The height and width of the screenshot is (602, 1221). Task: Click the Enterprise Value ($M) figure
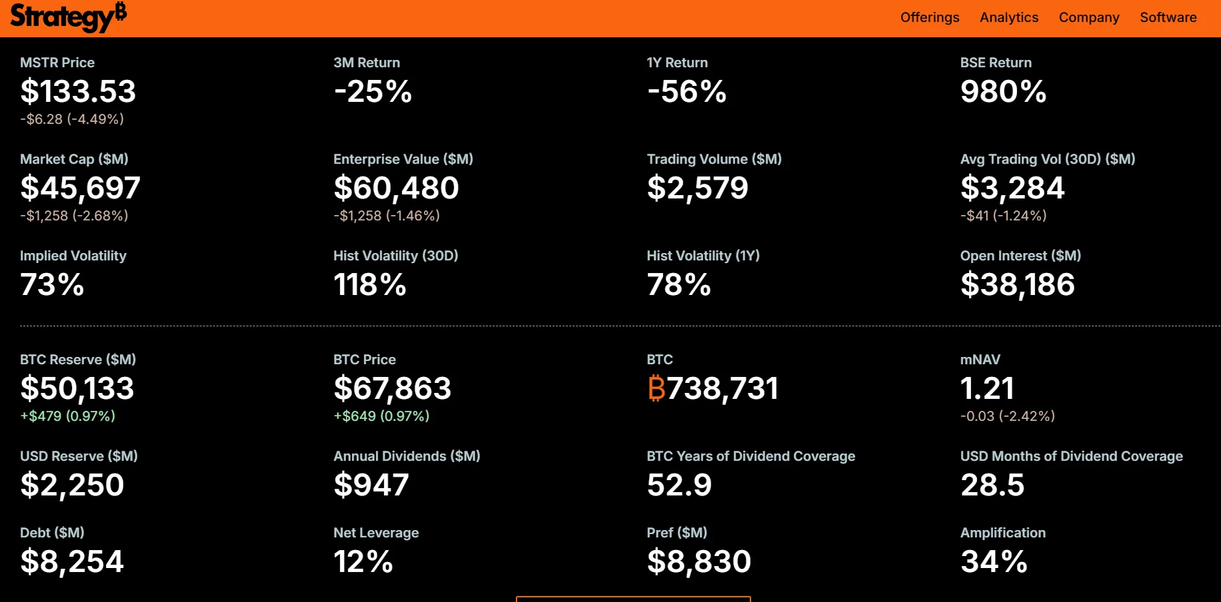[x=396, y=188]
